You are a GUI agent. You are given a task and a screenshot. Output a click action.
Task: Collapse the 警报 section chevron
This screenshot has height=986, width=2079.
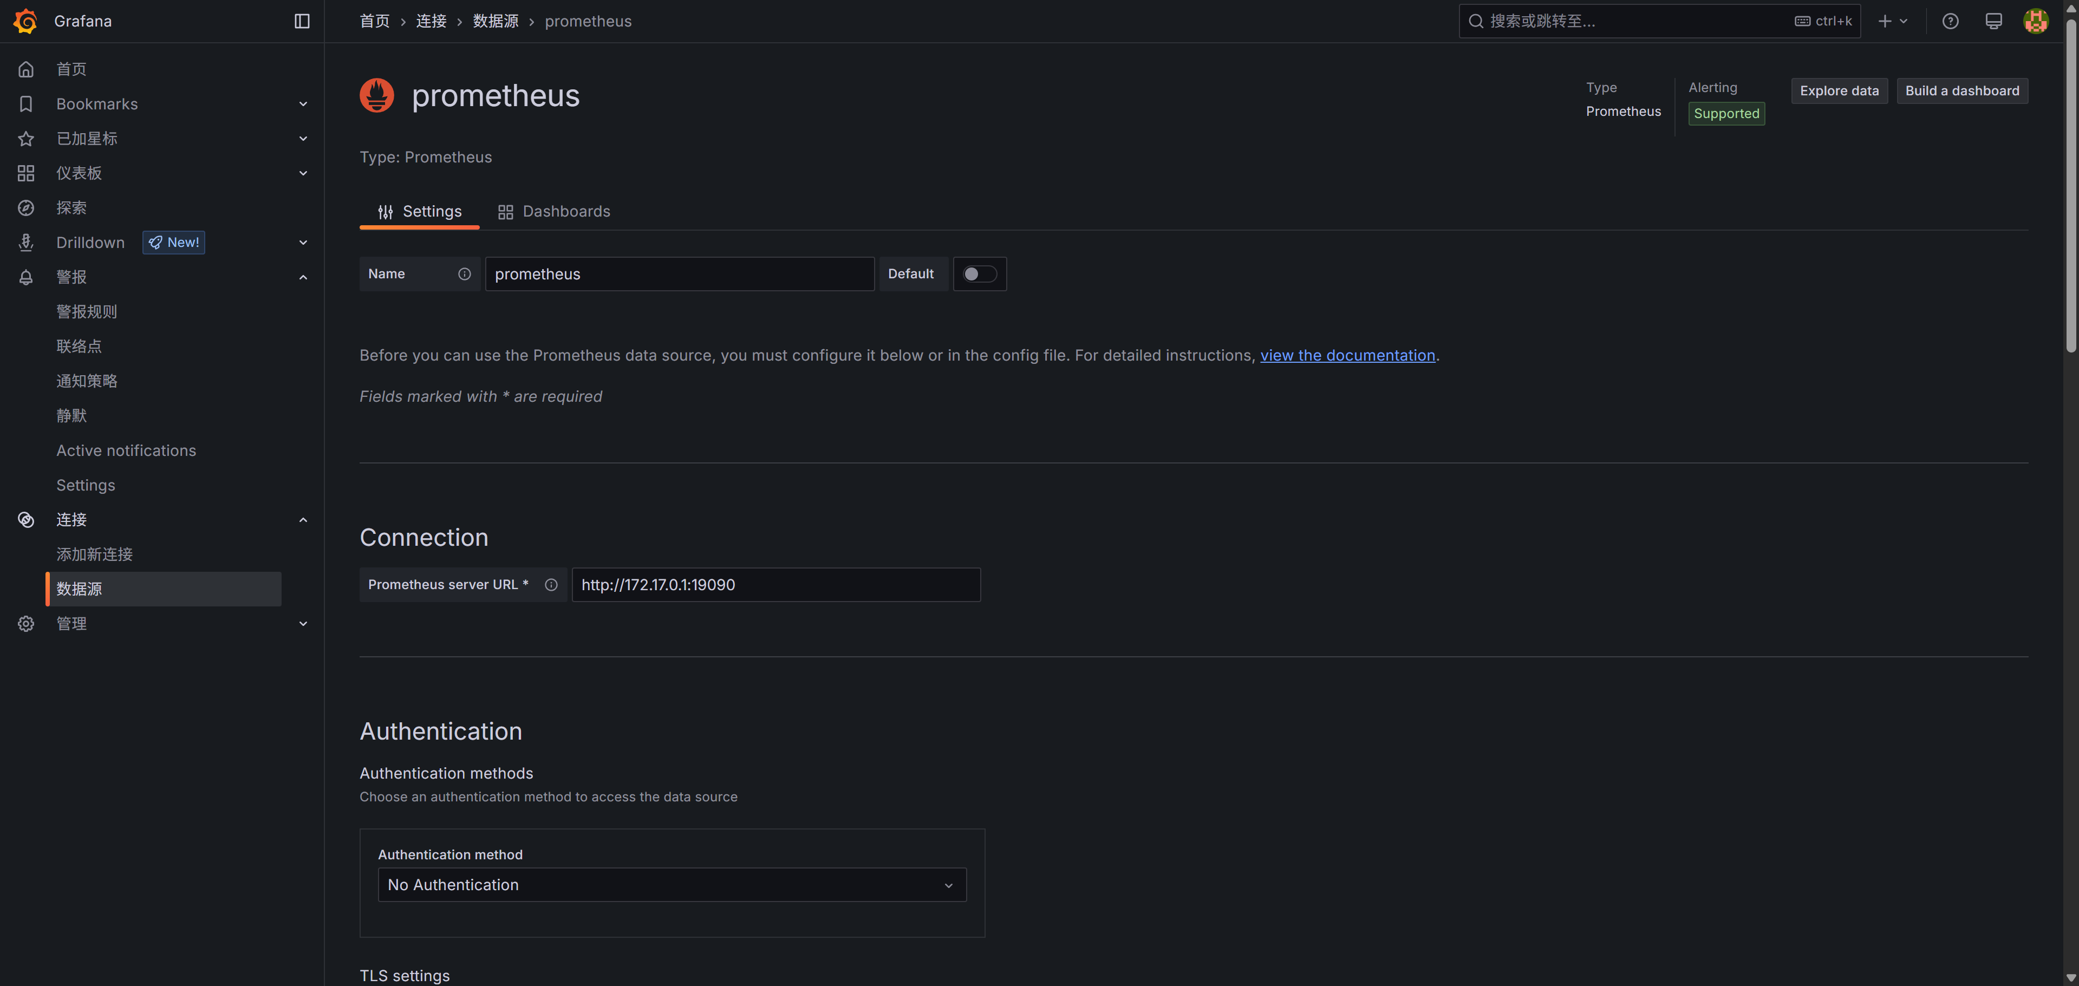[303, 277]
